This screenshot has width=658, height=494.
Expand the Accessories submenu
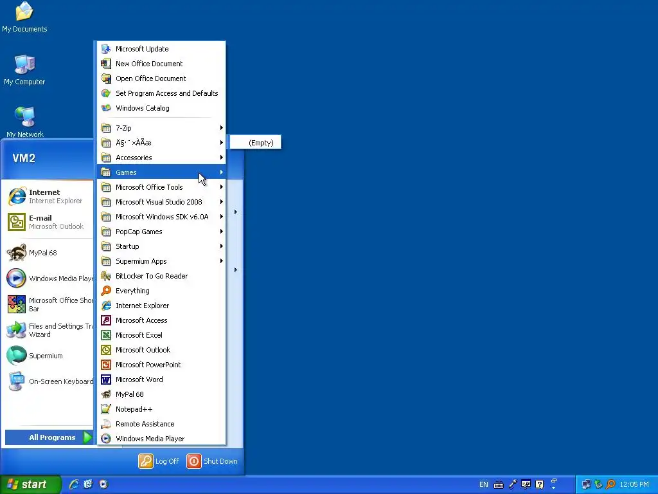(x=161, y=158)
